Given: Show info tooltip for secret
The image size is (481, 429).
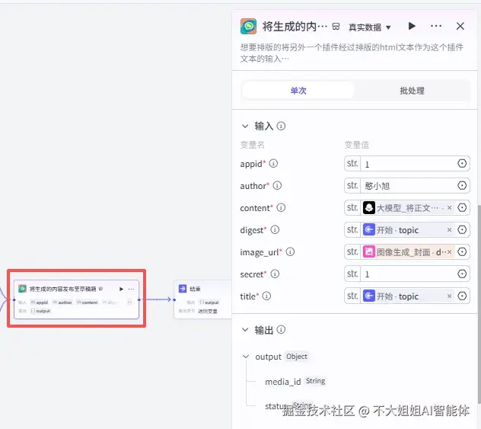Looking at the screenshot, I should coord(275,274).
